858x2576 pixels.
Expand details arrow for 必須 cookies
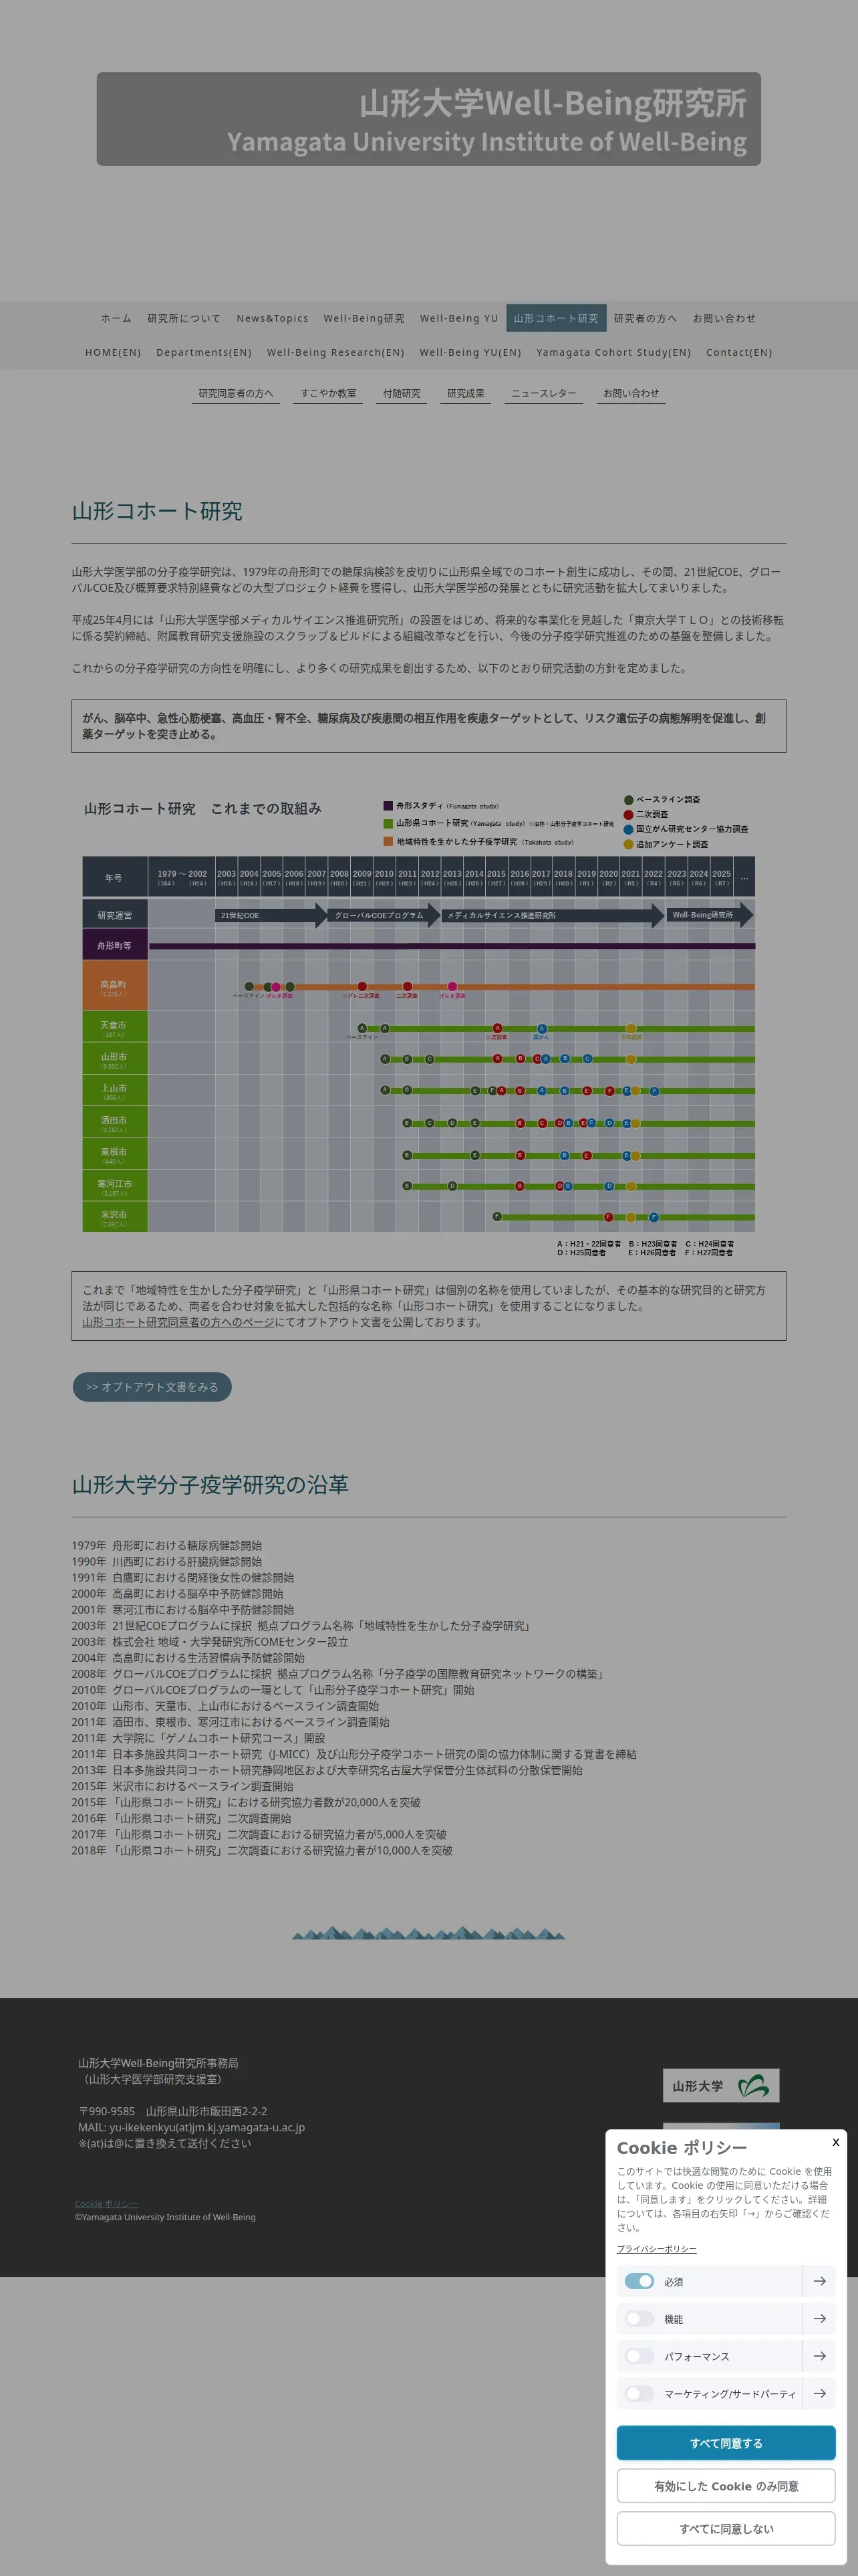coord(819,2281)
